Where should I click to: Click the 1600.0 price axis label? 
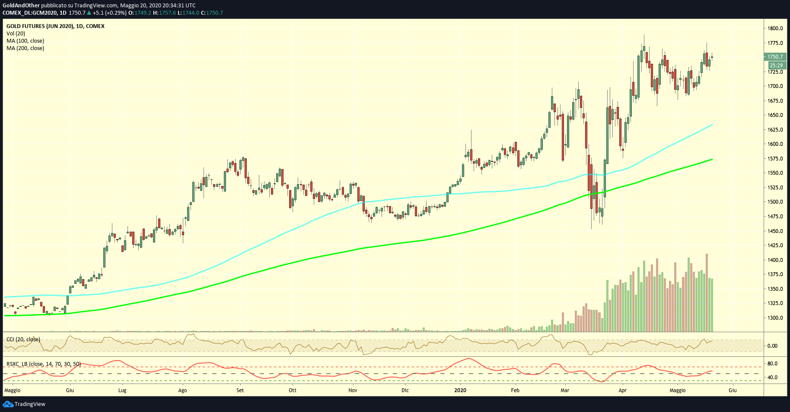tap(775, 144)
